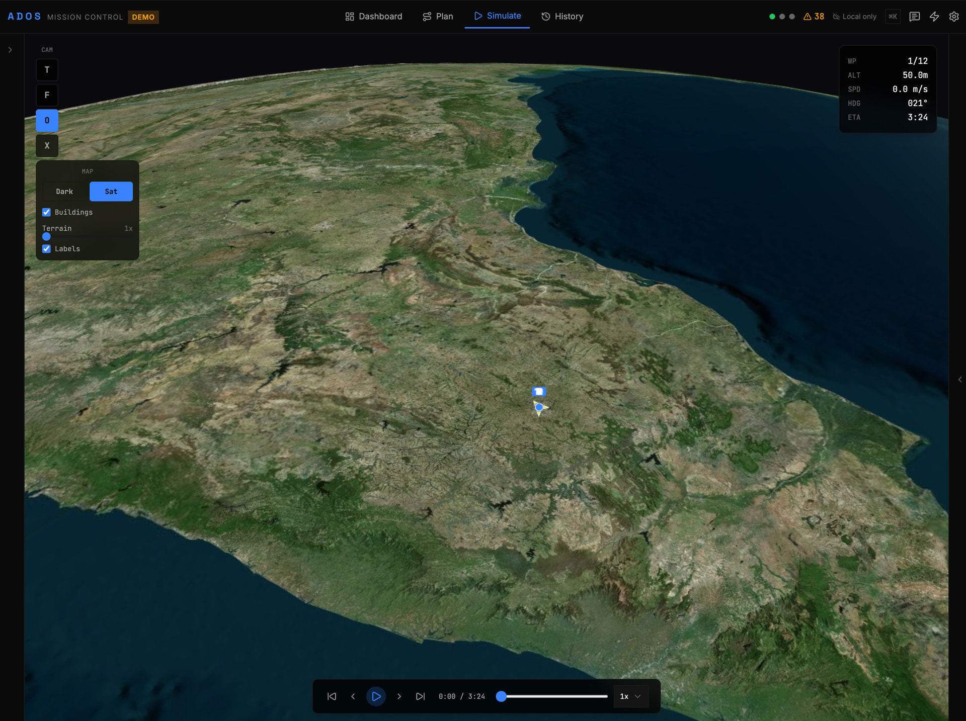
Task: Click the command palette shortcut icon
Action: (x=893, y=17)
